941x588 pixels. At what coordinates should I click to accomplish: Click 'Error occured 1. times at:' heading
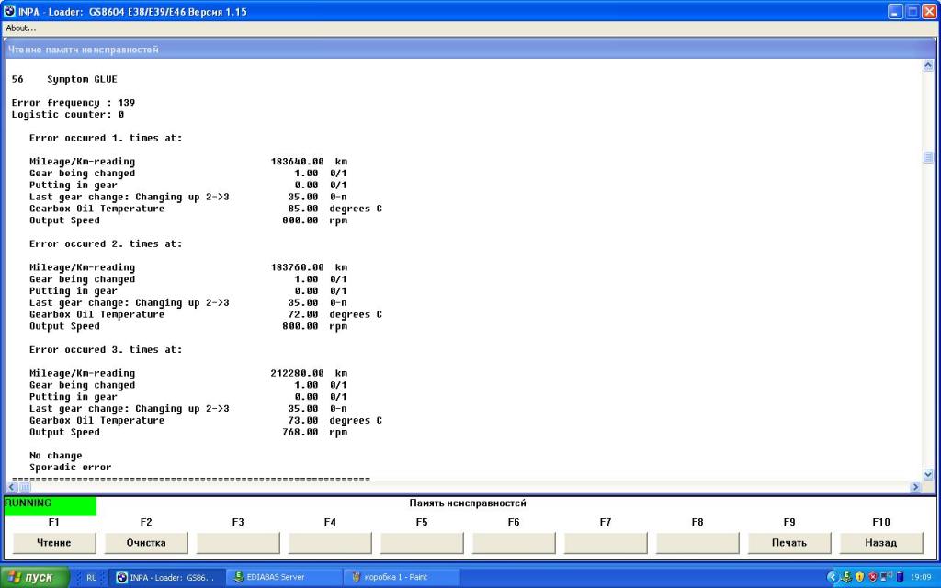(x=106, y=138)
